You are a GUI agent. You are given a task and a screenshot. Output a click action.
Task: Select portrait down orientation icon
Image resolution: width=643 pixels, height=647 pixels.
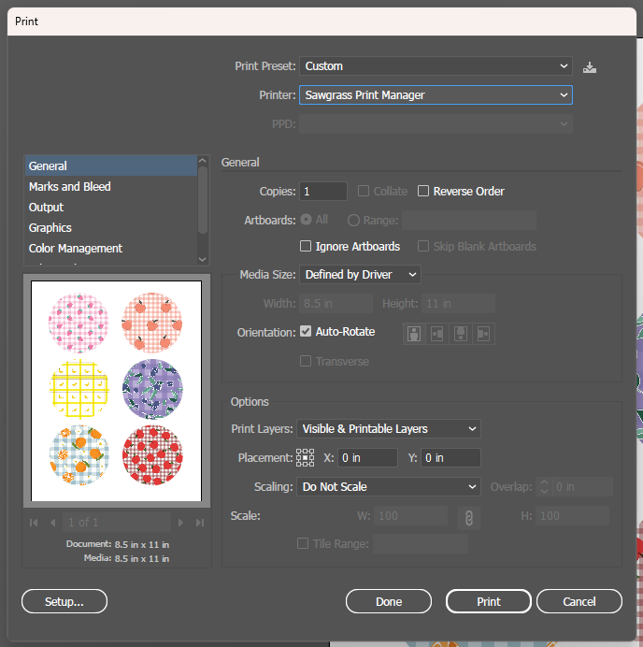coord(461,334)
